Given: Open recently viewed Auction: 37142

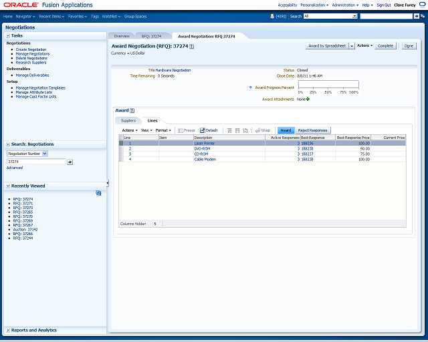Looking at the screenshot, I should [x=25, y=230].
